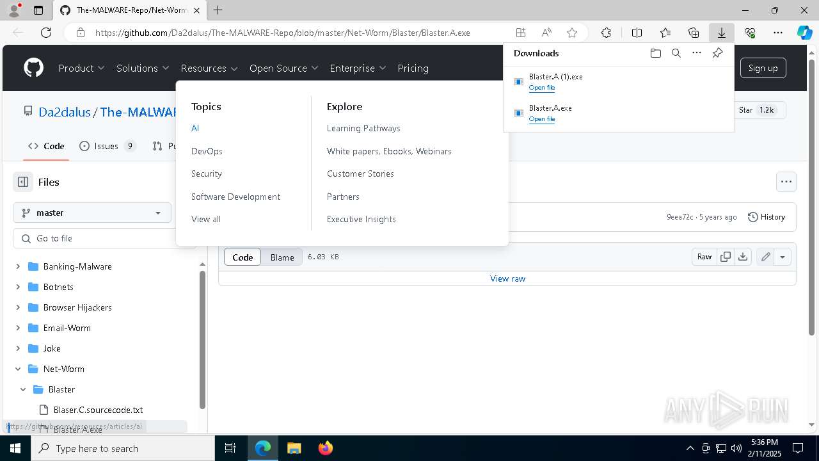Open Learning Pathways link
Viewport: 819px width, 461px height.
pos(363,128)
